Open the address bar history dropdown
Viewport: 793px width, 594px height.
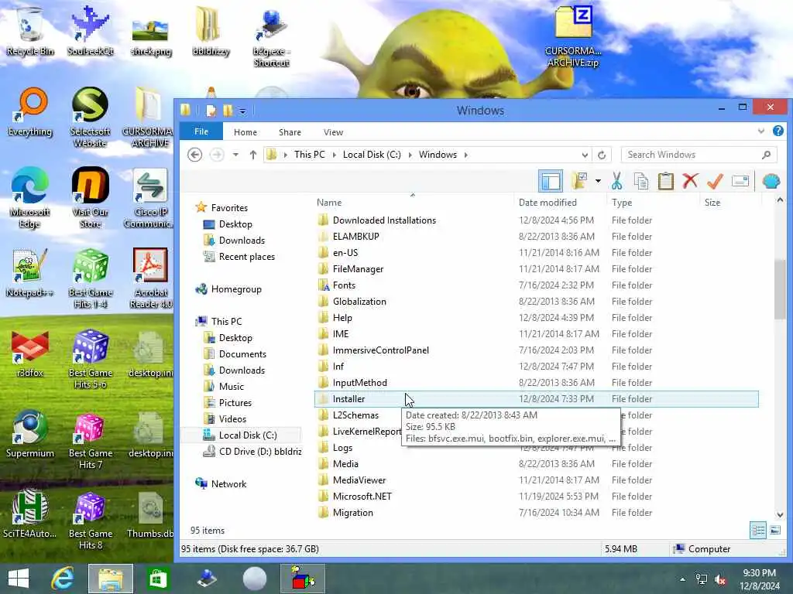tap(585, 155)
